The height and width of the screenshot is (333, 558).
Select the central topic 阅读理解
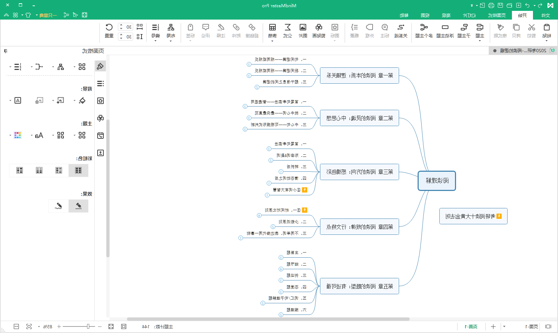point(437,181)
